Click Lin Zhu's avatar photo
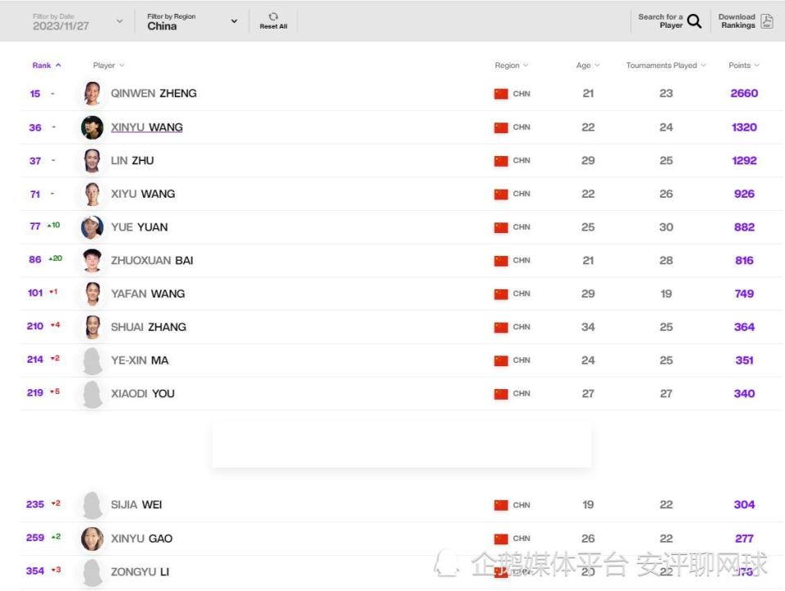Viewport: 785px width, 591px height. pos(92,161)
